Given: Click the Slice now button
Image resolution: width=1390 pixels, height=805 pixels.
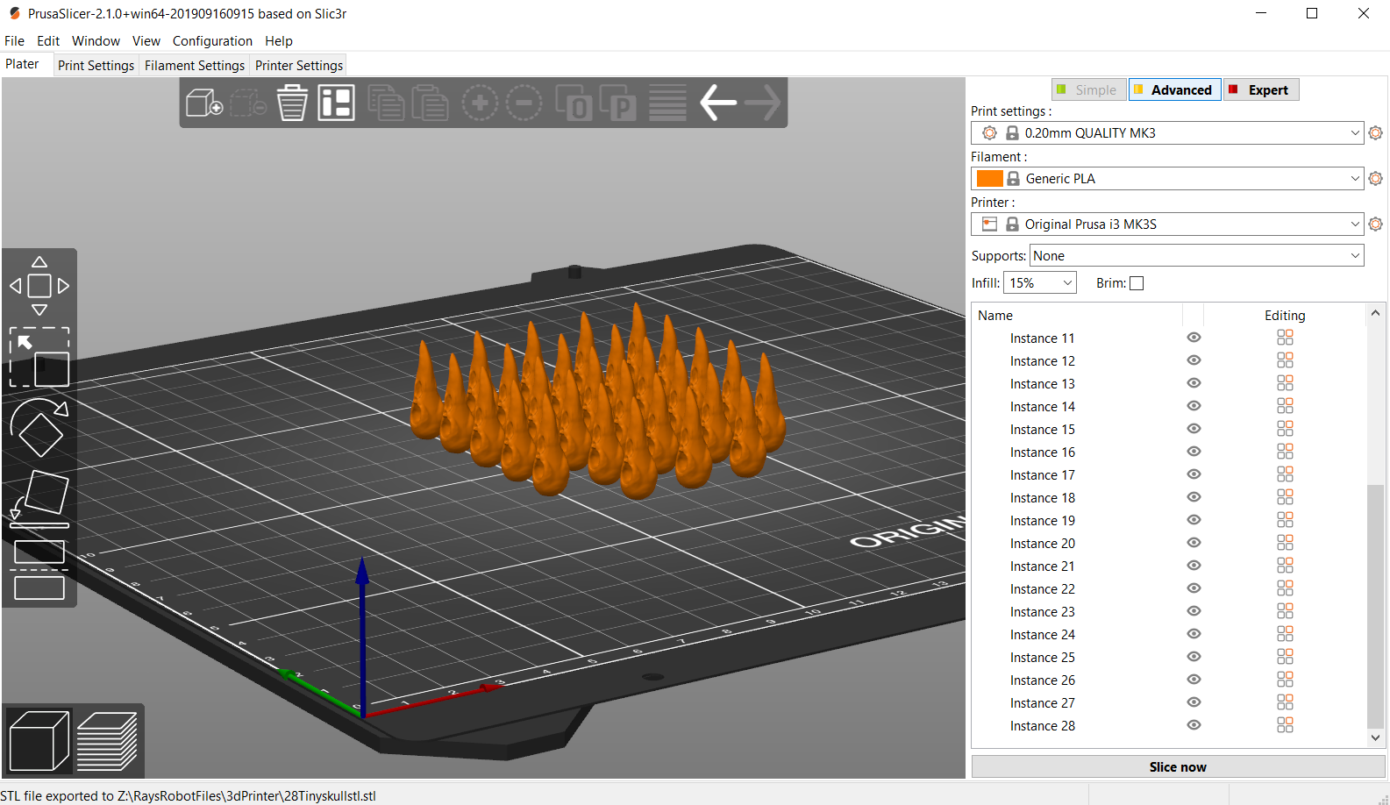Looking at the screenshot, I should pos(1178,767).
